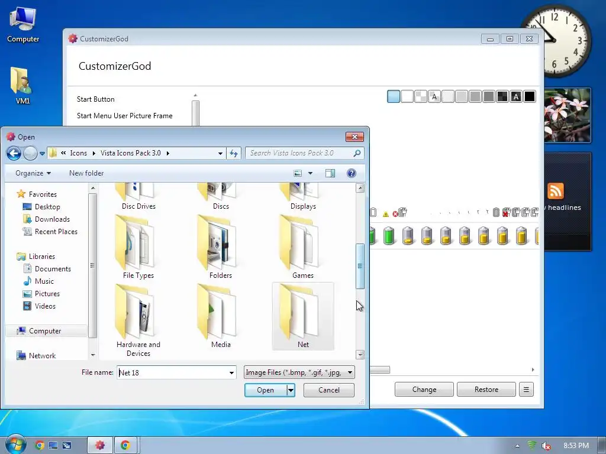Select the Folders folder icon
This screenshot has width=606, height=454.
tap(221, 242)
